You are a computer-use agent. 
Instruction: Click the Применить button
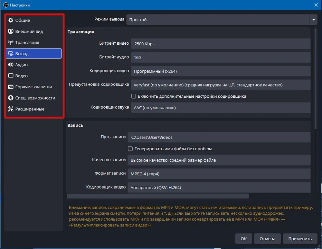[300, 239]
